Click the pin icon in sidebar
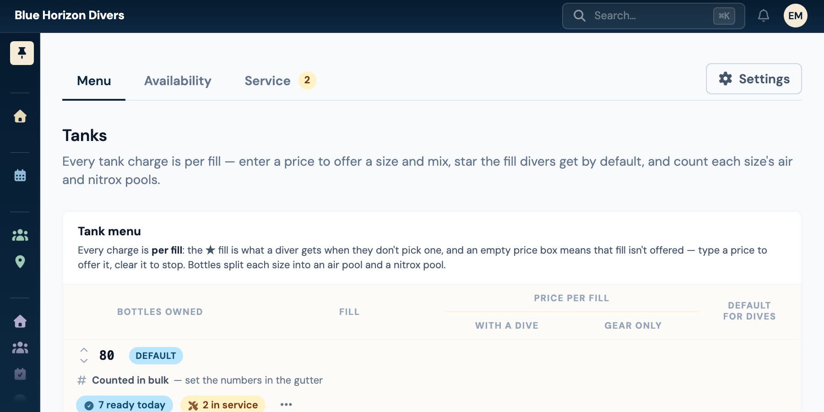The width and height of the screenshot is (824, 412). coord(22,53)
